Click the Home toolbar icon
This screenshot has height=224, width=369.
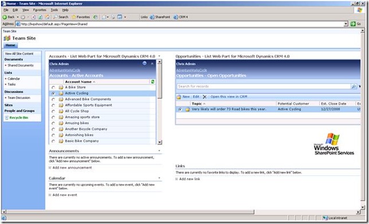[48, 17]
